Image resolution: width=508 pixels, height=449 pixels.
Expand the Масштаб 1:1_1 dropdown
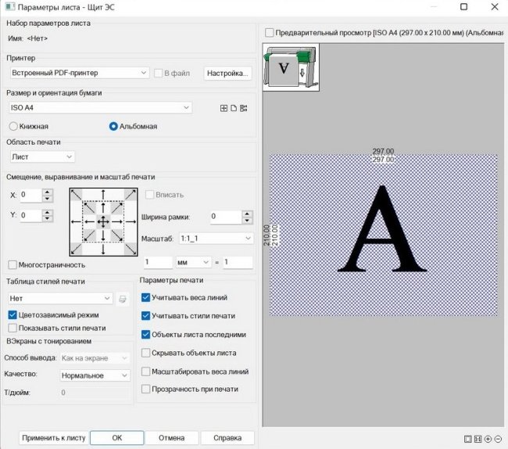pyautogui.click(x=249, y=238)
